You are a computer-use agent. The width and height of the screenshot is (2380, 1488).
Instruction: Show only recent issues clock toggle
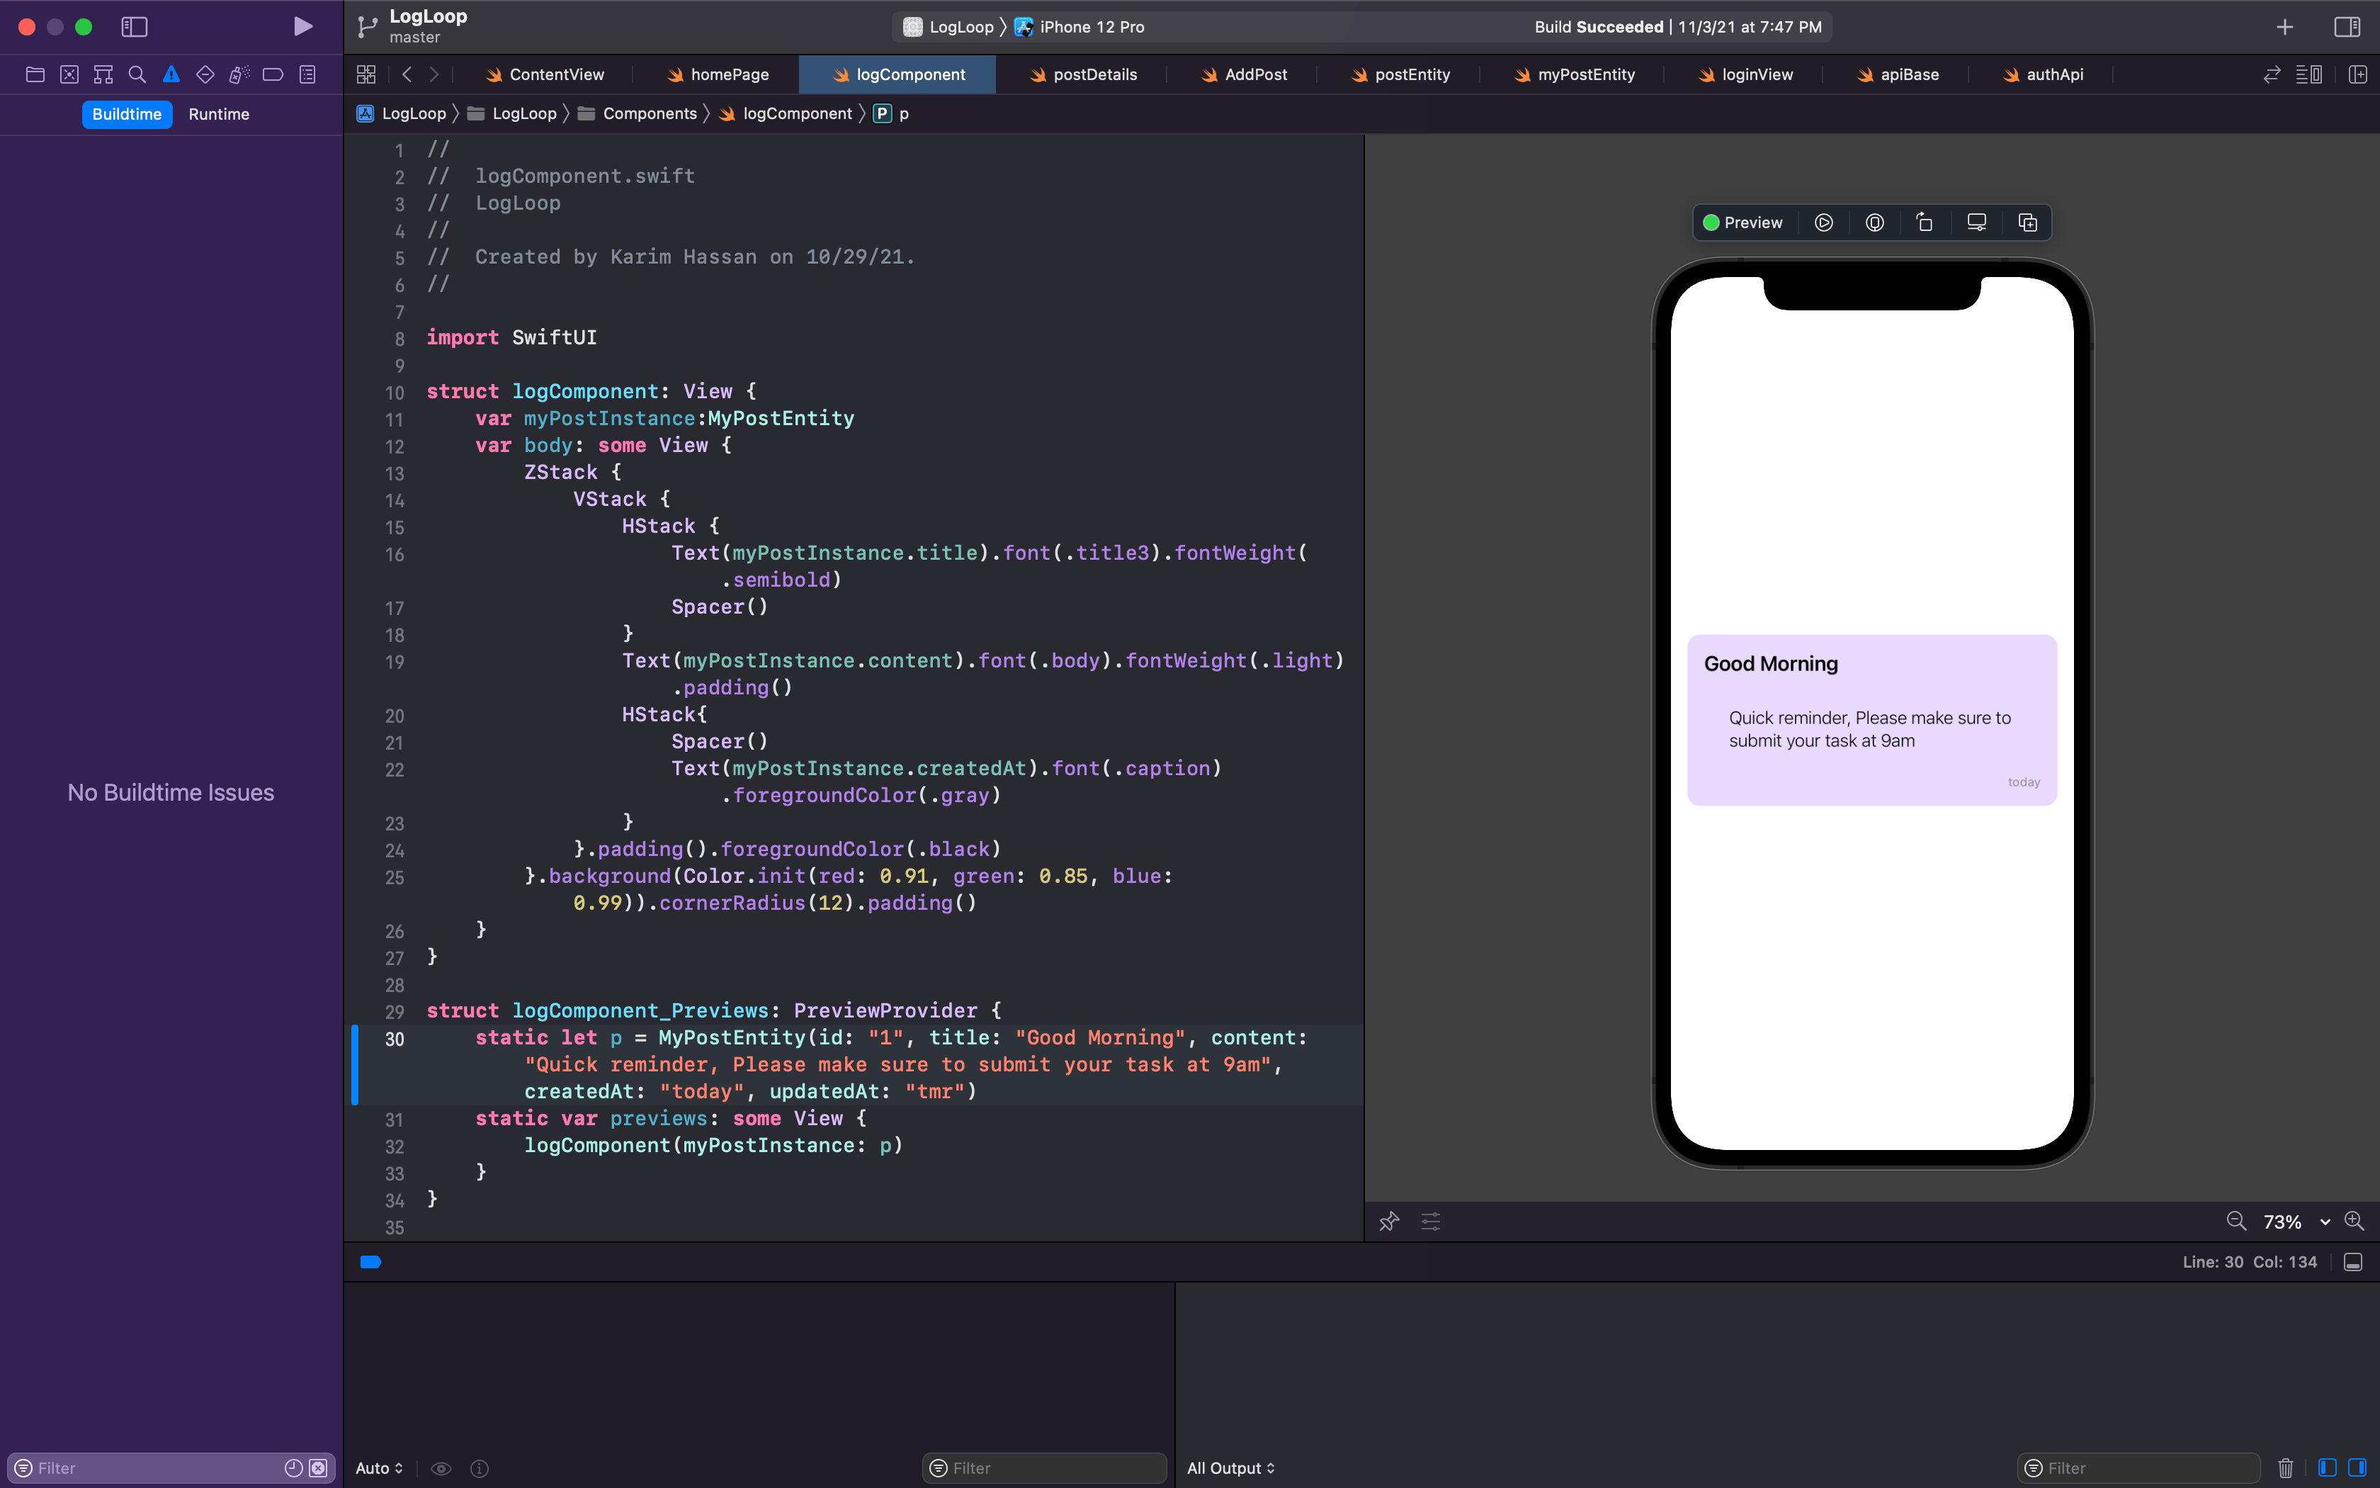[293, 1468]
